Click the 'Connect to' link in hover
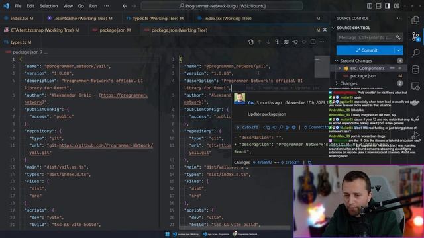This screenshot has width=424, height=238. point(316,127)
